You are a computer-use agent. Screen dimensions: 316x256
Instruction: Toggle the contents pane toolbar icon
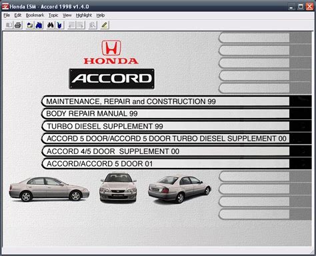(9, 25)
